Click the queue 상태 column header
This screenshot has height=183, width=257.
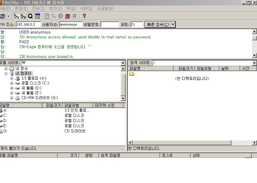tap(221, 155)
